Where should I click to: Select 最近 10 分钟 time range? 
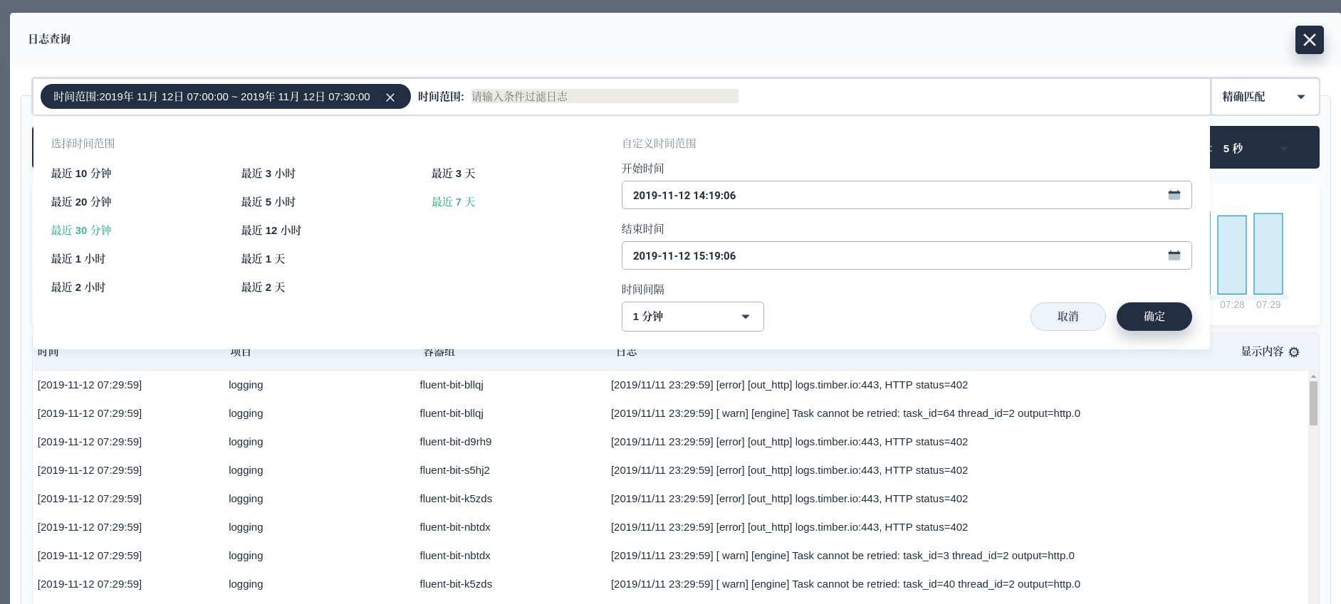(81, 174)
